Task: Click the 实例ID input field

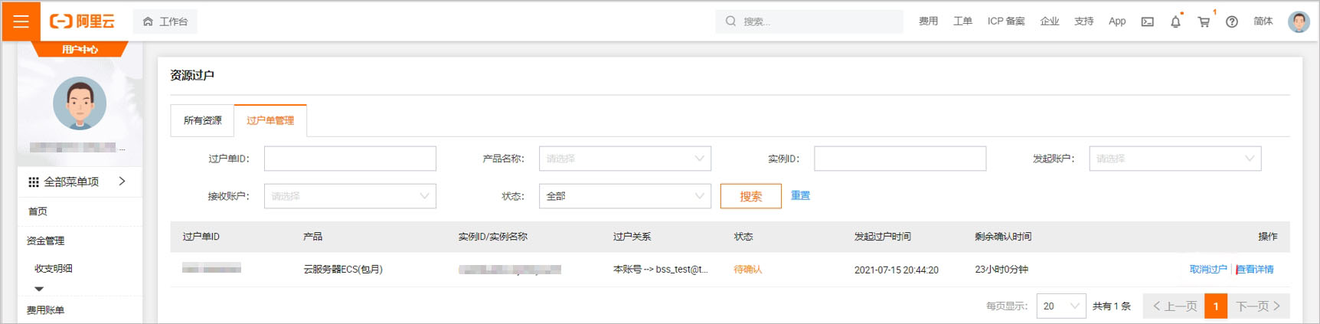Action: click(900, 159)
